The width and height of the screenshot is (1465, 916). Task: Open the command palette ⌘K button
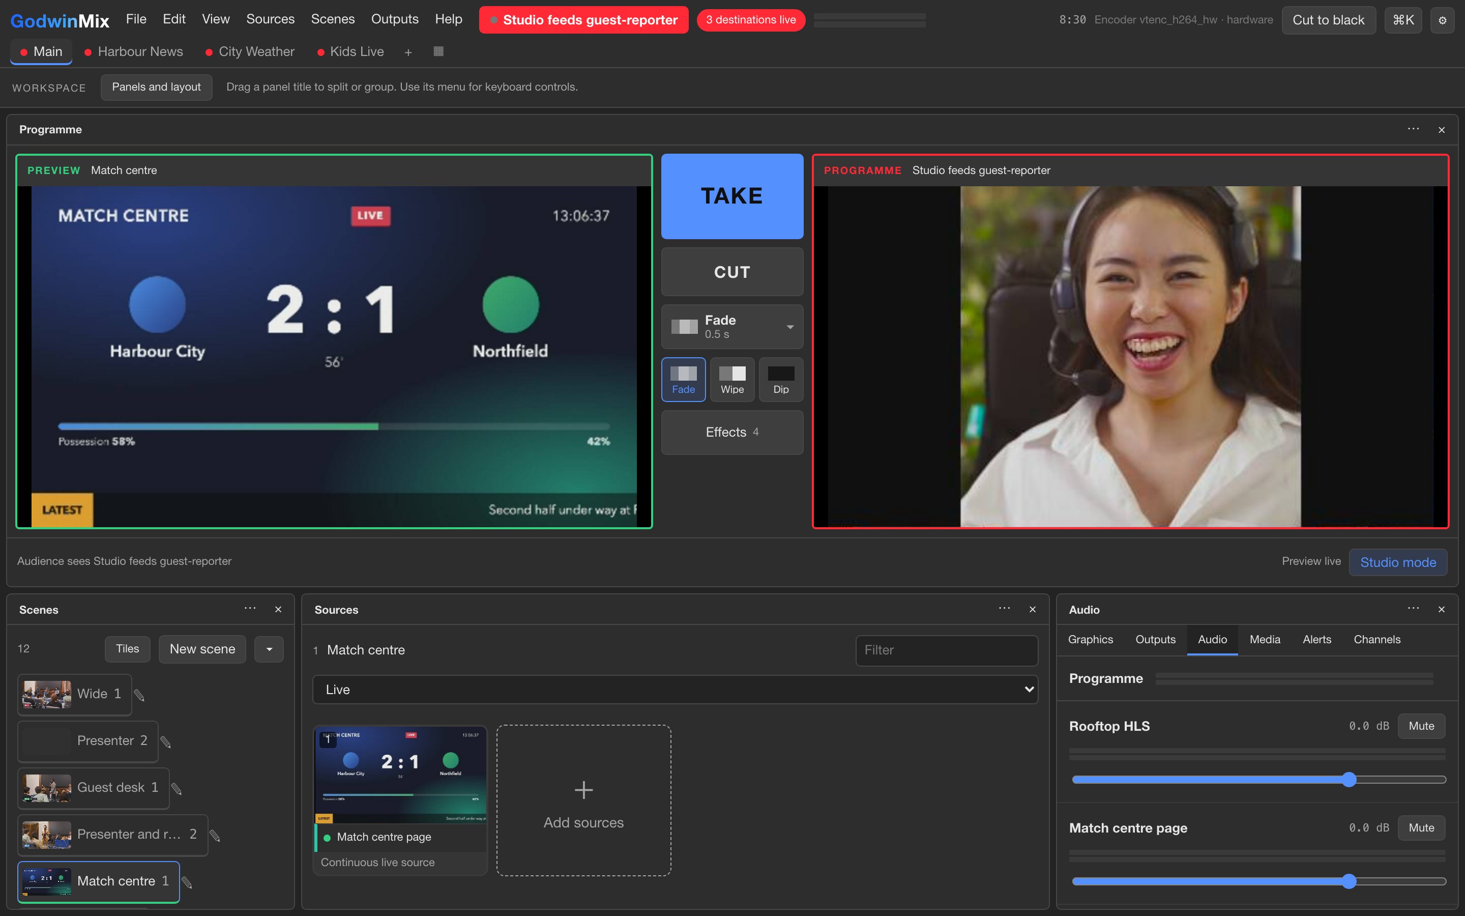pos(1402,20)
